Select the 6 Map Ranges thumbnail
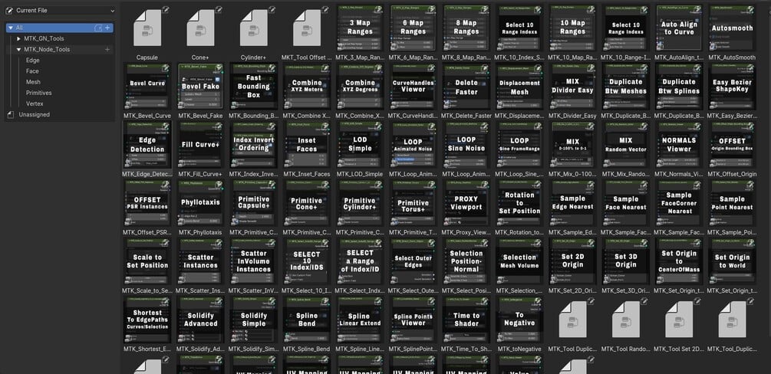Viewport: 771px width, 374px height. 413,28
